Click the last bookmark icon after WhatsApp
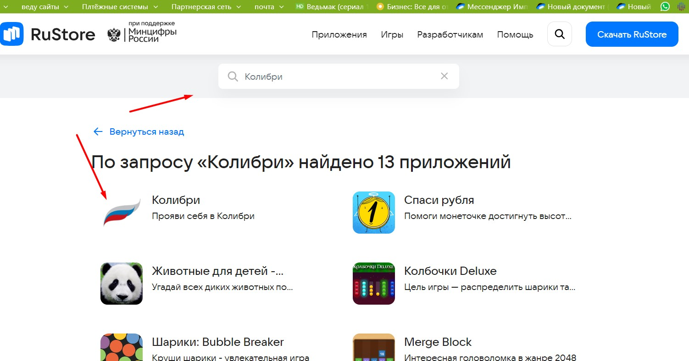689x361 pixels. (x=681, y=6)
